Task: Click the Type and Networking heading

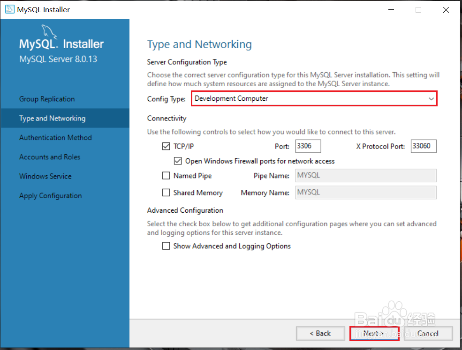Action: [x=199, y=45]
